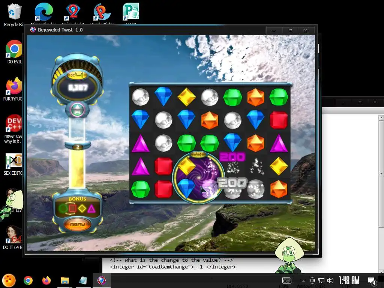Click the purple triangle in the Bonus panel
This screenshot has width=384, height=288.
pyautogui.click(x=91, y=209)
